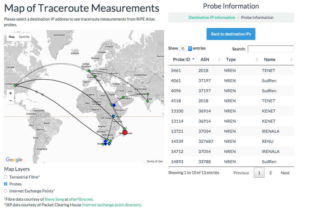Open the Show entries dropdown
The width and height of the screenshot is (320, 222).
(x=185, y=49)
